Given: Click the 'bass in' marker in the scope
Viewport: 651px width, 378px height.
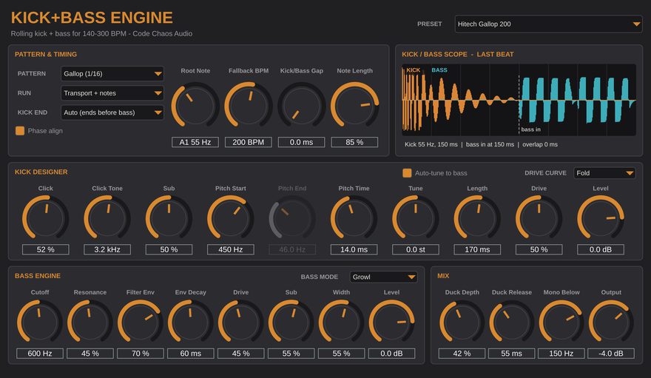Looking at the screenshot, I should [x=531, y=129].
